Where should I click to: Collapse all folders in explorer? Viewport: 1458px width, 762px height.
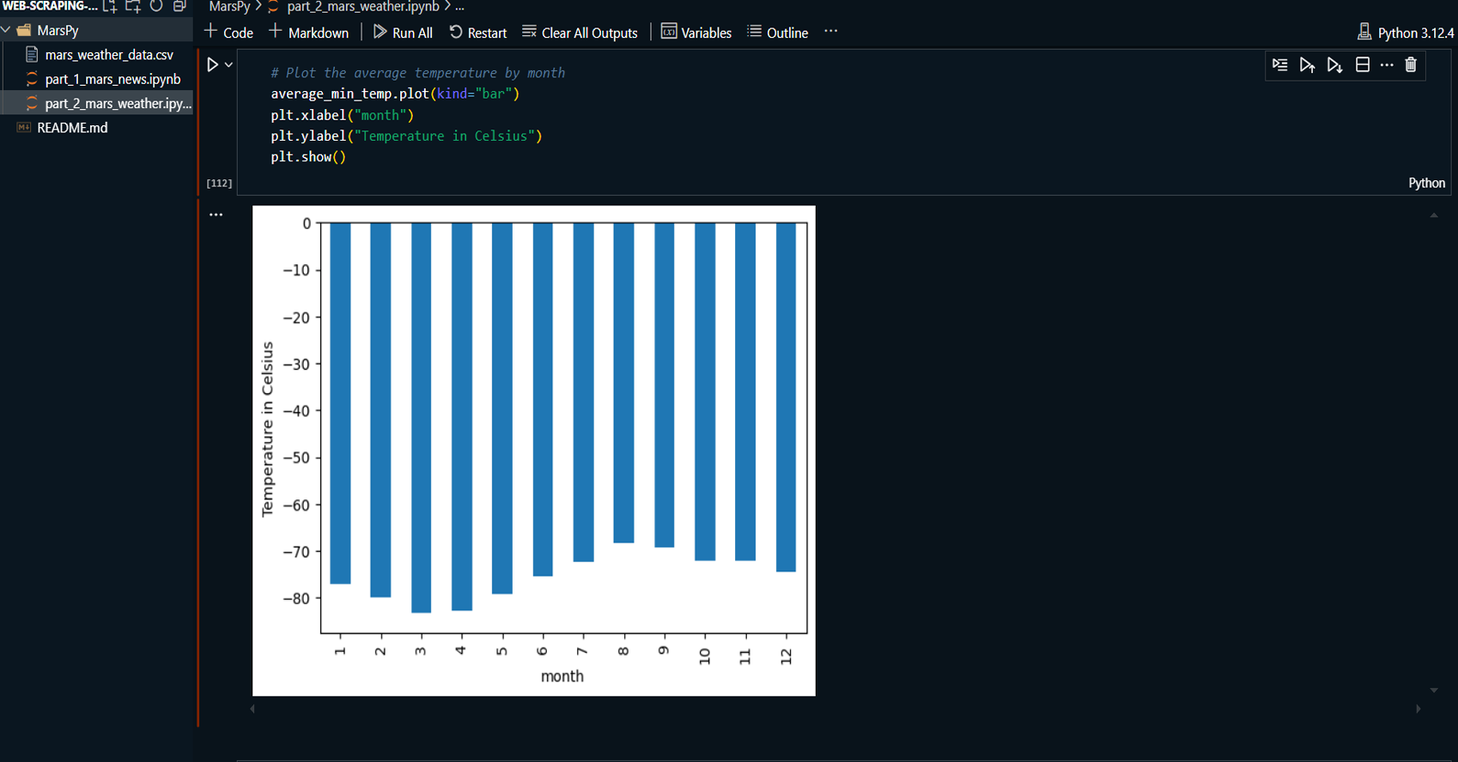click(x=179, y=7)
